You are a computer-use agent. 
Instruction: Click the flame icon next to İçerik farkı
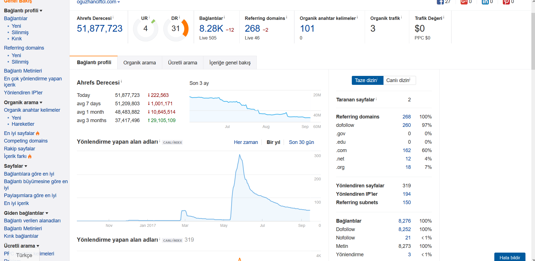30,156
